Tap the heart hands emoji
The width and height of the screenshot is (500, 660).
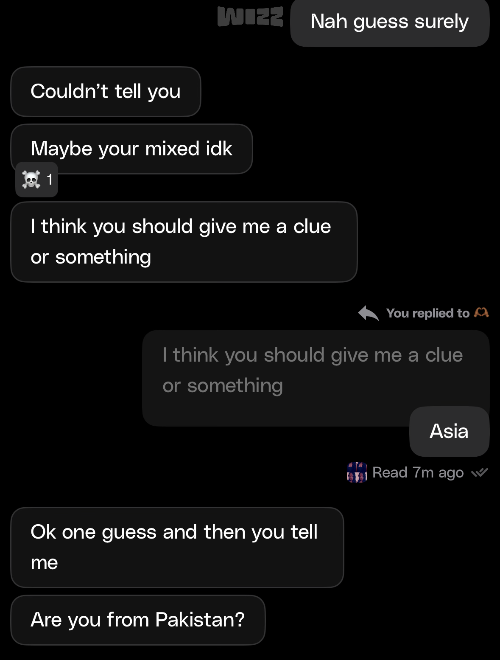481,313
